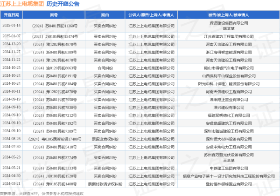This screenshot has height=196, width=280.
Task: Click case number (2024)苏0481民初7212号
Action: [55, 115]
